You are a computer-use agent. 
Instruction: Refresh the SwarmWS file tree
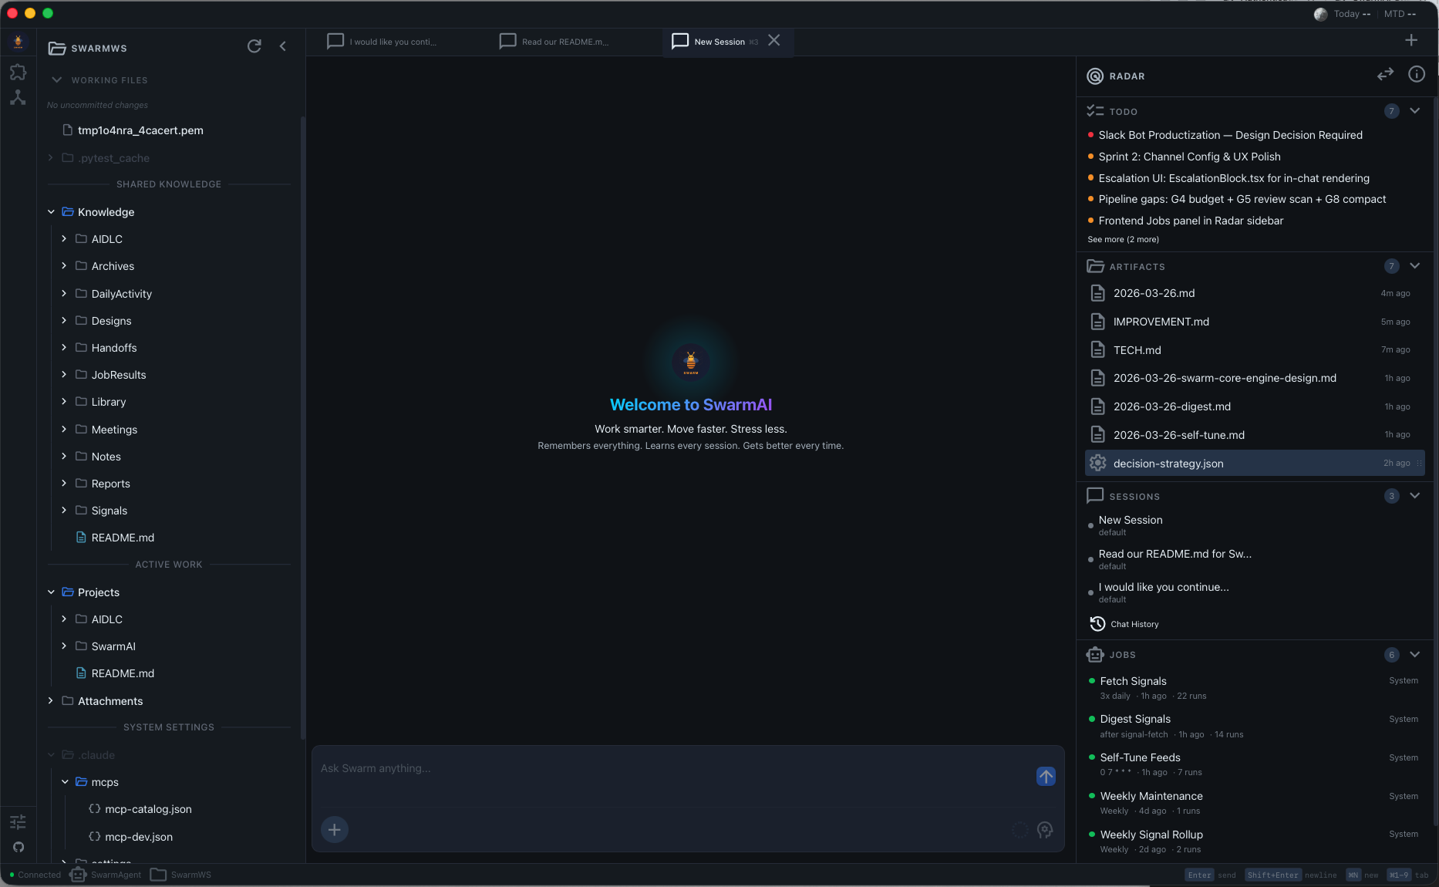point(254,46)
